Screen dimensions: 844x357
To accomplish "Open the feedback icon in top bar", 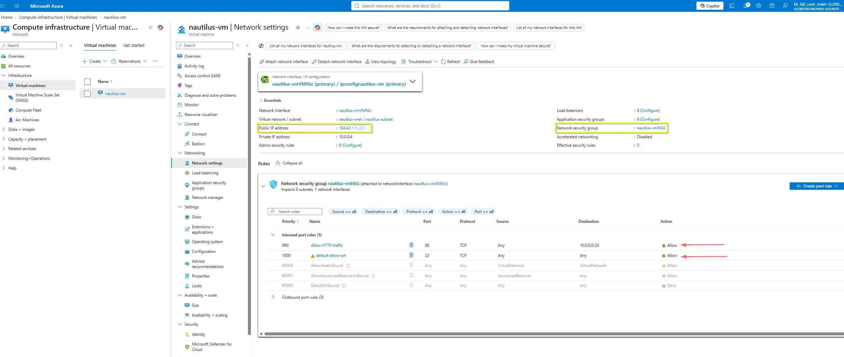I will pyautogui.click(x=785, y=6).
